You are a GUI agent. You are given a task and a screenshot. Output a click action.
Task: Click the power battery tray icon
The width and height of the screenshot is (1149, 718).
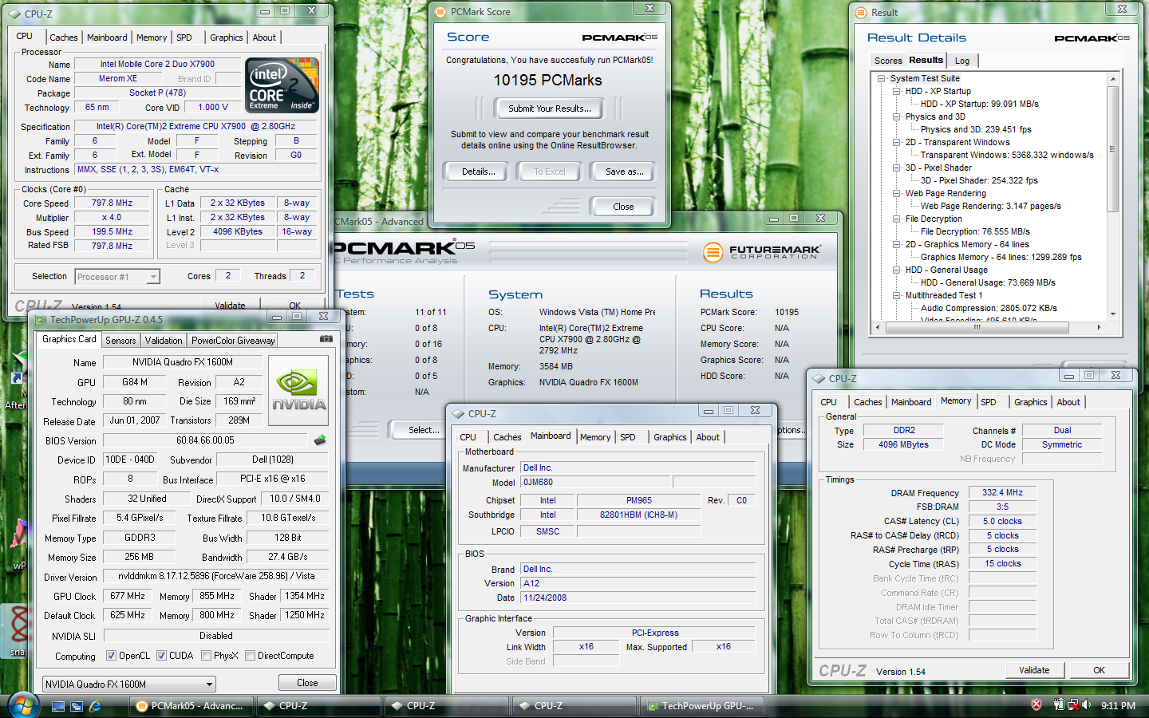[x=1059, y=705]
